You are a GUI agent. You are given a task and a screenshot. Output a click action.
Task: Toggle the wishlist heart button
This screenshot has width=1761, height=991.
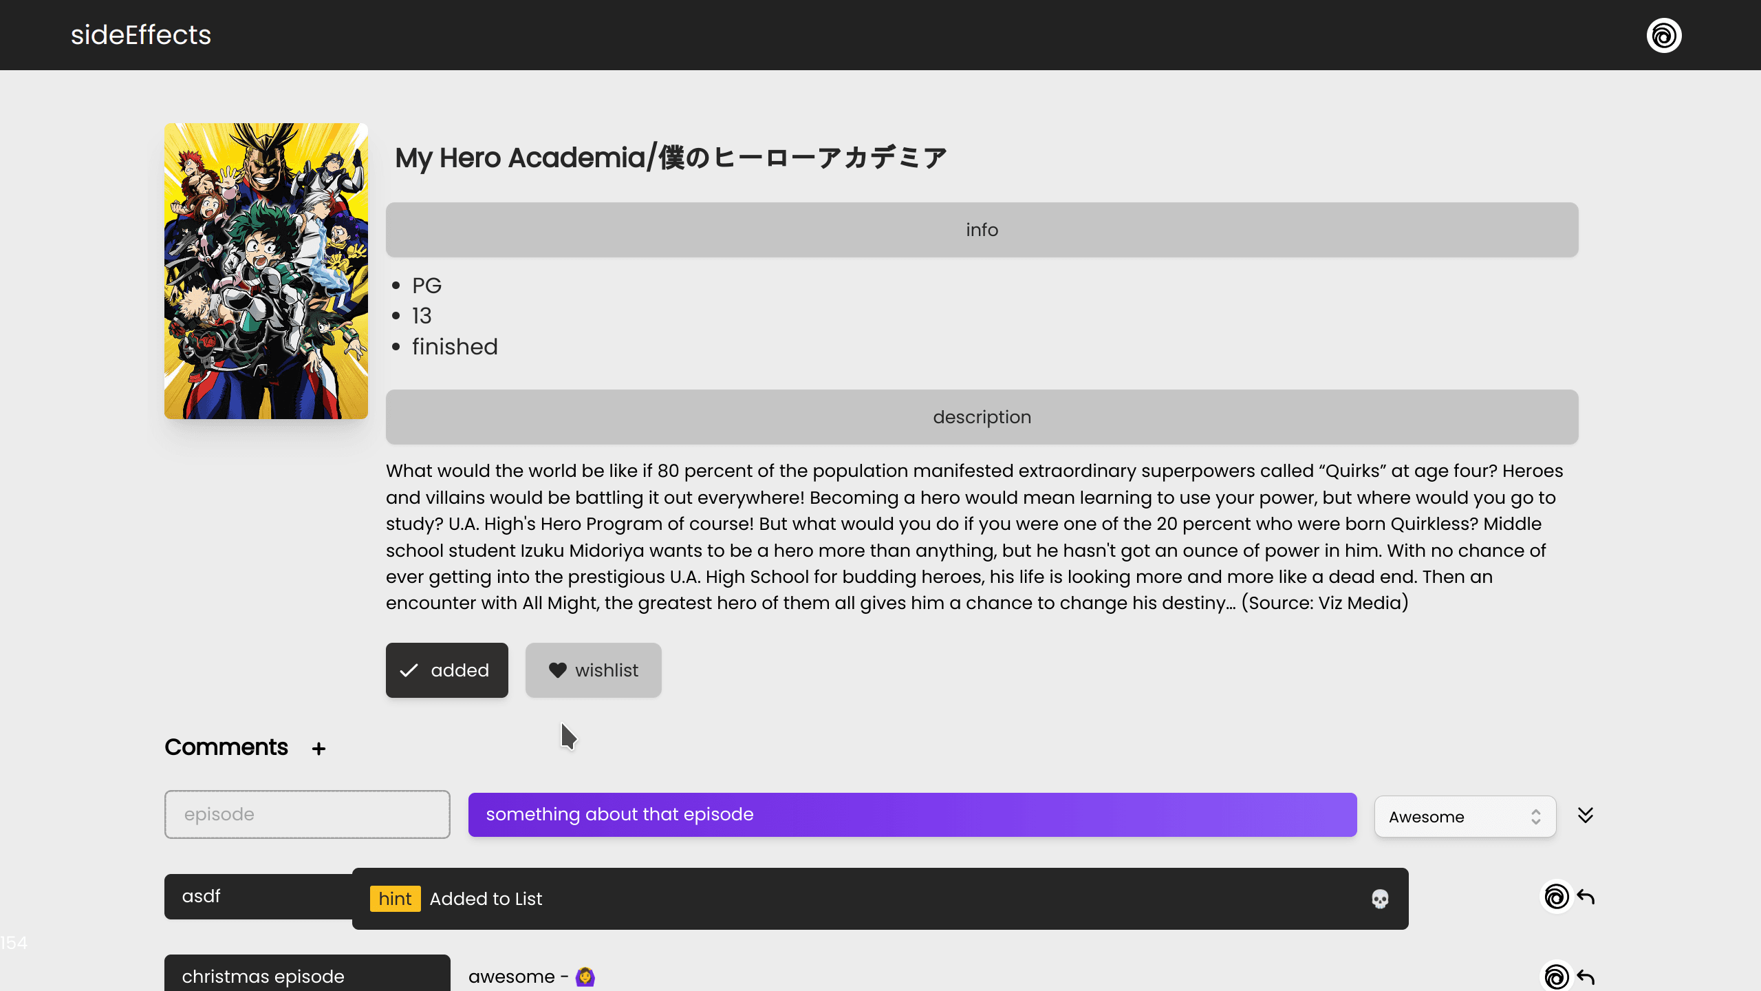[593, 670]
